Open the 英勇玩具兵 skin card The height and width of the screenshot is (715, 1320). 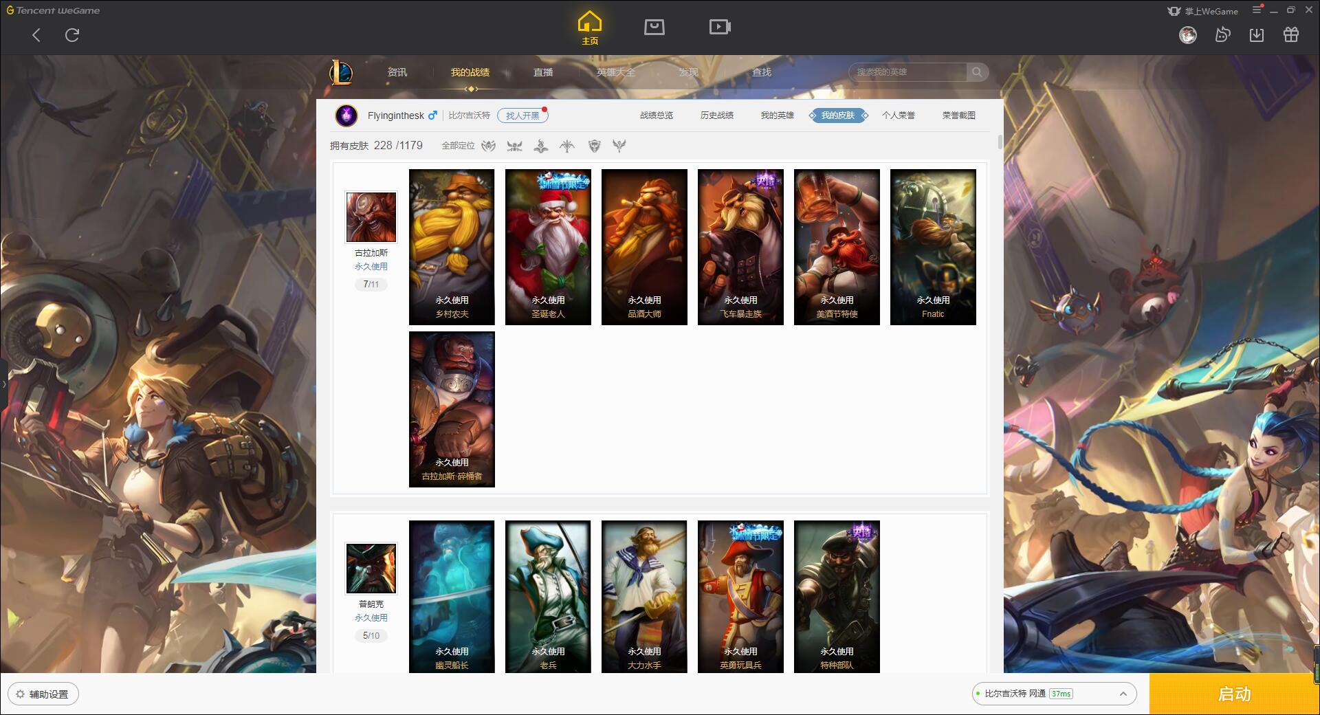740,596
